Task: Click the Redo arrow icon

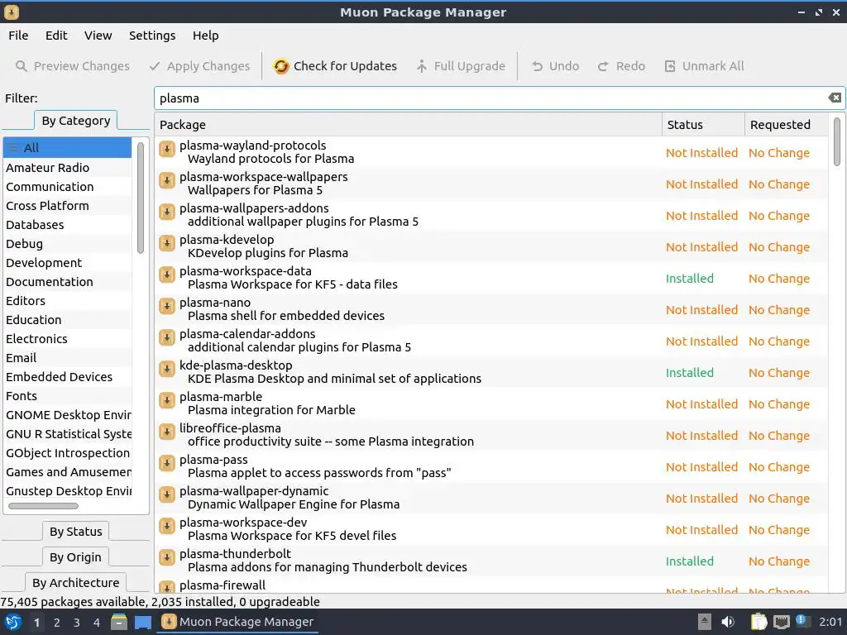Action: (603, 66)
